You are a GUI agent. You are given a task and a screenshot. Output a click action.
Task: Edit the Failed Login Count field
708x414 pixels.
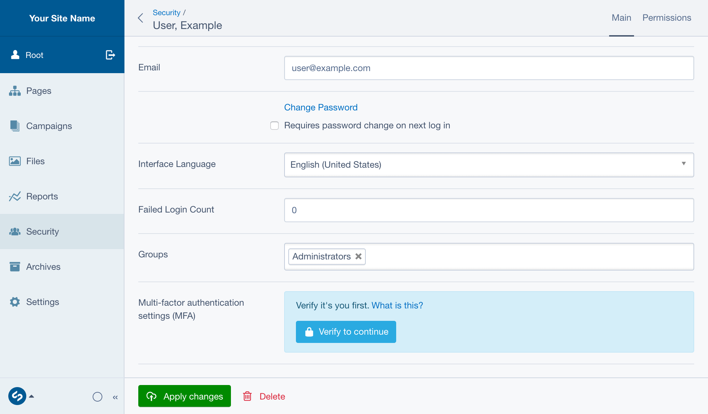[488, 210]
